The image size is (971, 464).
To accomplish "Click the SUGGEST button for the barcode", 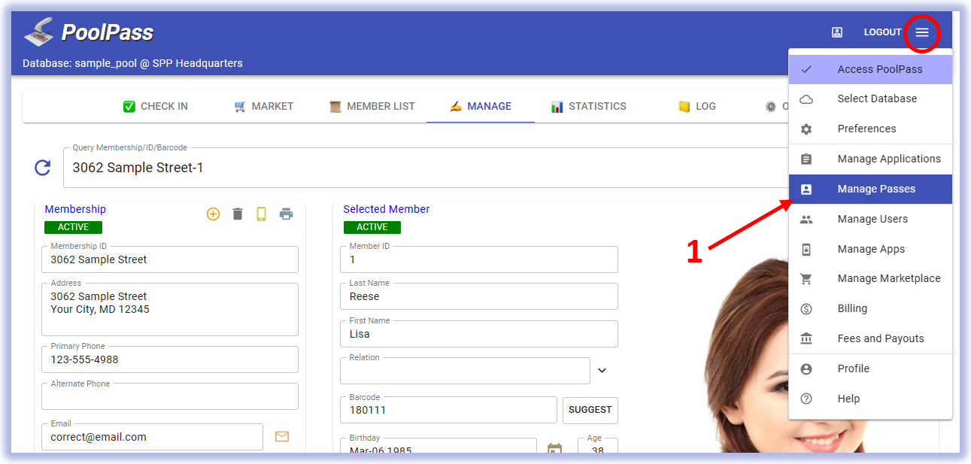I will pos(590,410).
